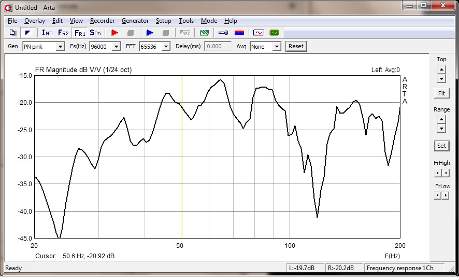The image size is (459, 280).
Task: Click the 'Cursor: 50.6 Hz, -20.92 dB' readout
Action: point(75,256)
